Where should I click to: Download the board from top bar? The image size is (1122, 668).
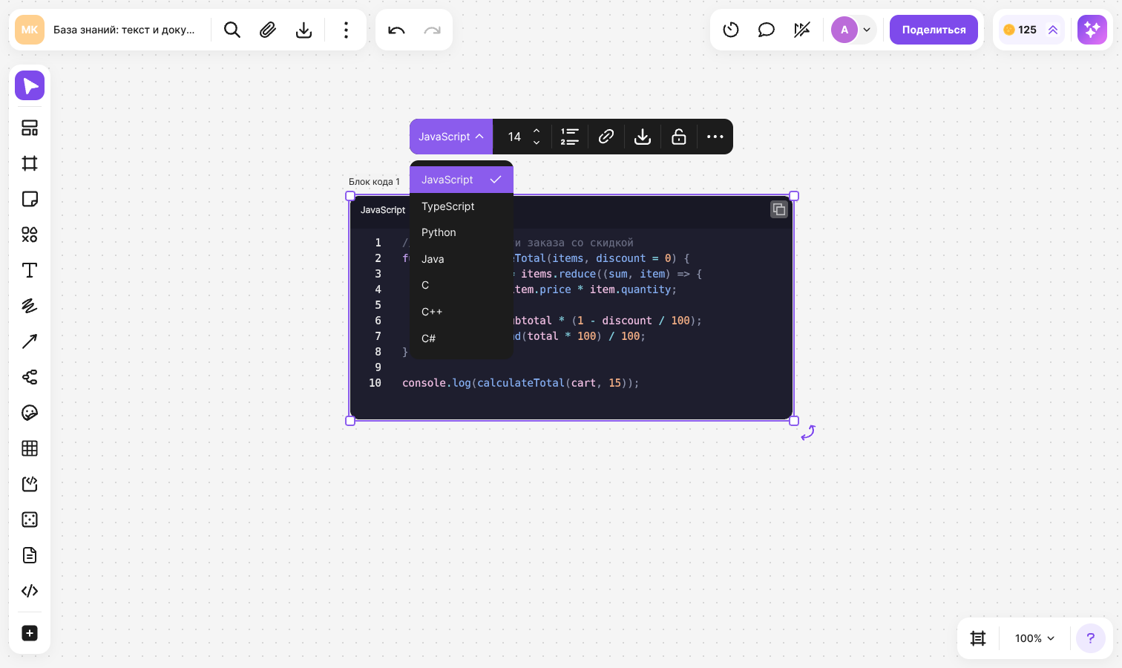tap(304, 30)
